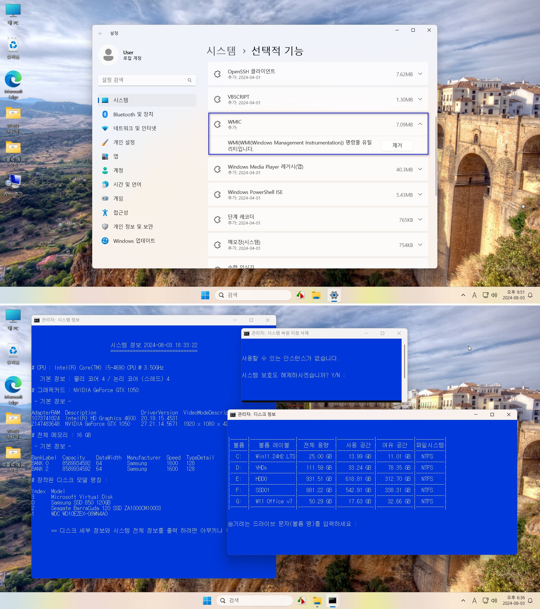
Task: Click 제거 to remove WMIC
Action: pos(397,145)
